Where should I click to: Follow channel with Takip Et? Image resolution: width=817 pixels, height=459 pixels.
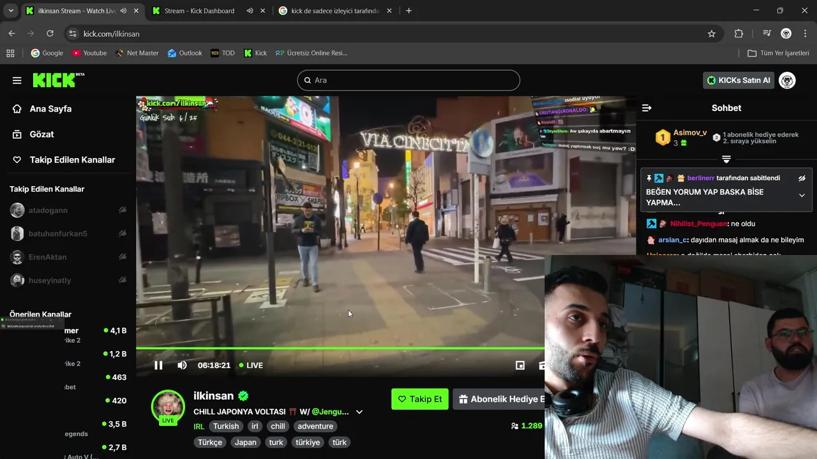tap(420, 399)
